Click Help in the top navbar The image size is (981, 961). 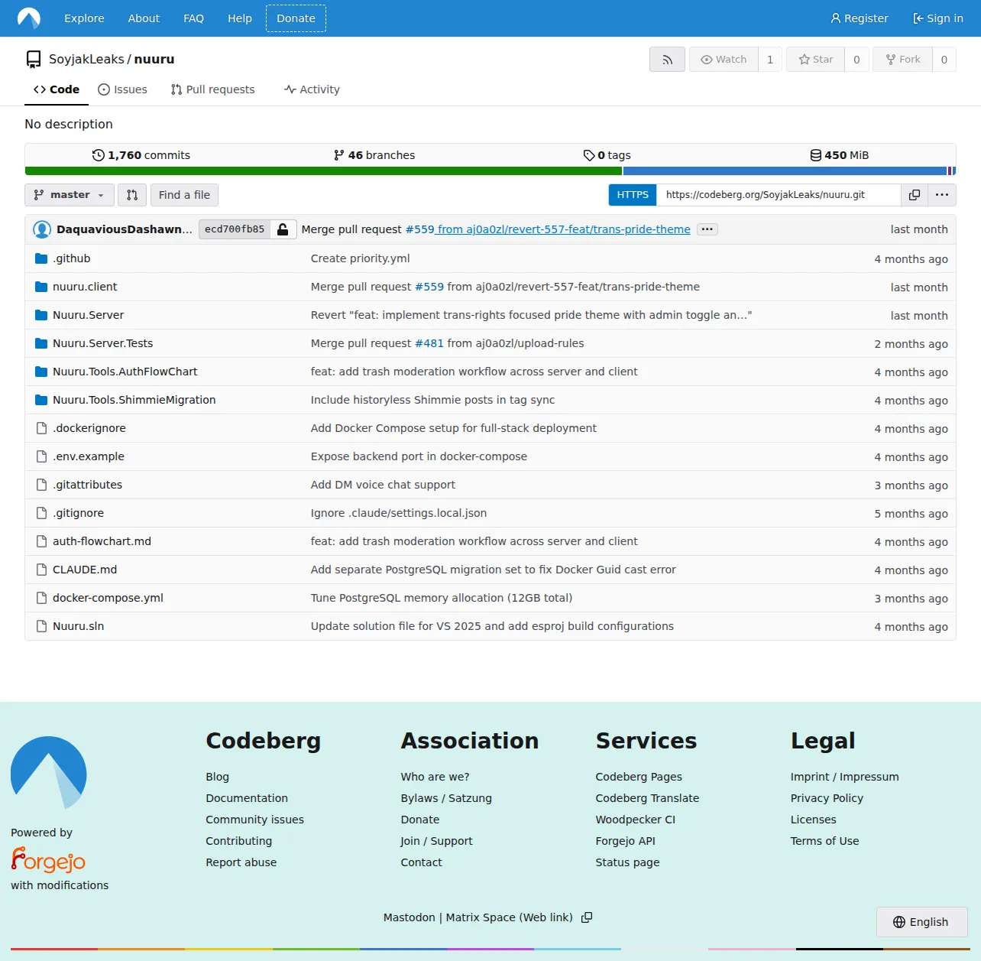click(240, 18)
